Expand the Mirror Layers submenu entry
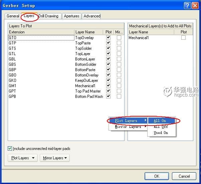 [128, 127]
